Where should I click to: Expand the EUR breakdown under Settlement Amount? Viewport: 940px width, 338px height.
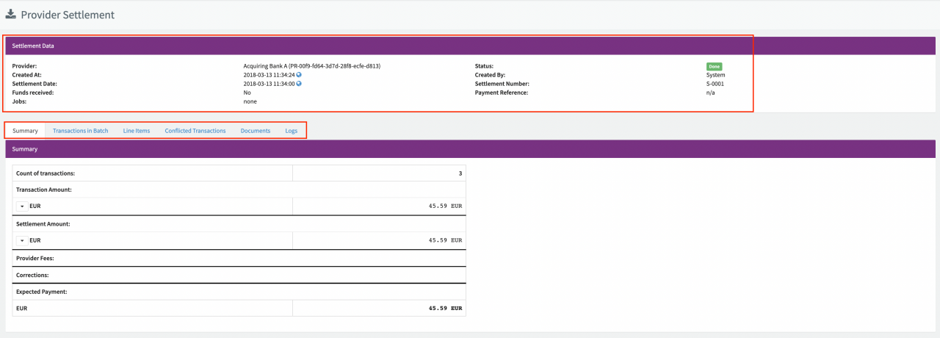pyautogui.click(x=21, y=240)
